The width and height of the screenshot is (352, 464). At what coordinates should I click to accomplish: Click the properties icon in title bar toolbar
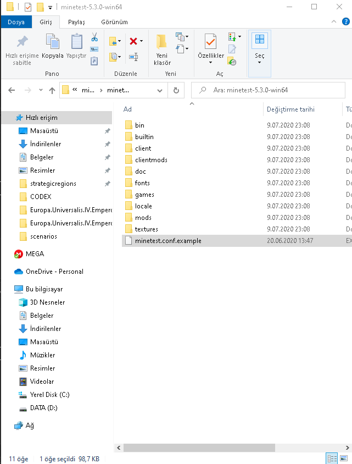[x=28, y=7]
